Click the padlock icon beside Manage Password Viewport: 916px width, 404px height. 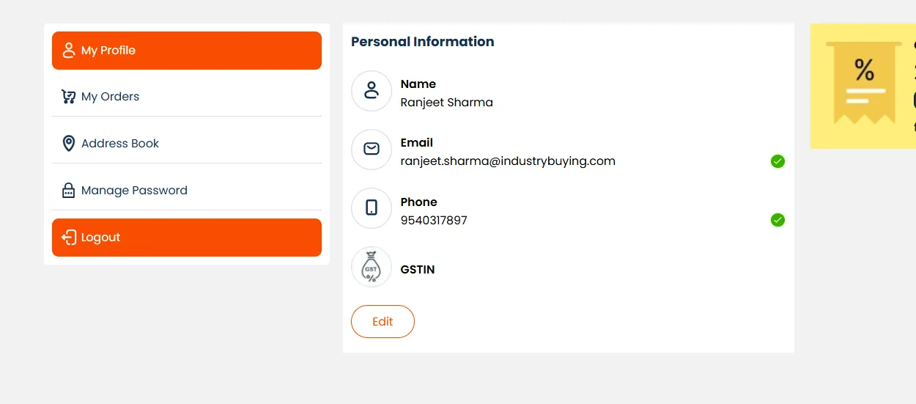click(x=69, y=191)
